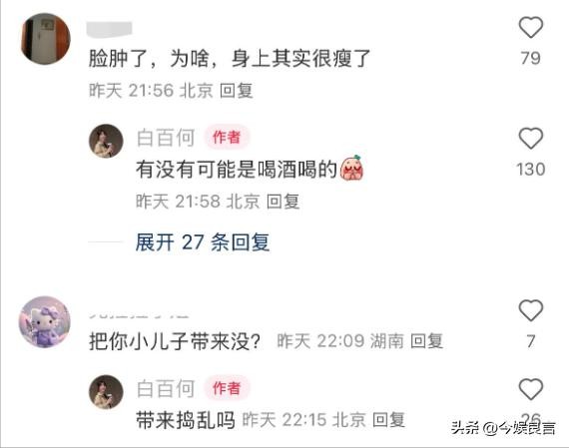
Task: Tap the emoji sticker in 白百何's reply
Action: pos(352,168)
